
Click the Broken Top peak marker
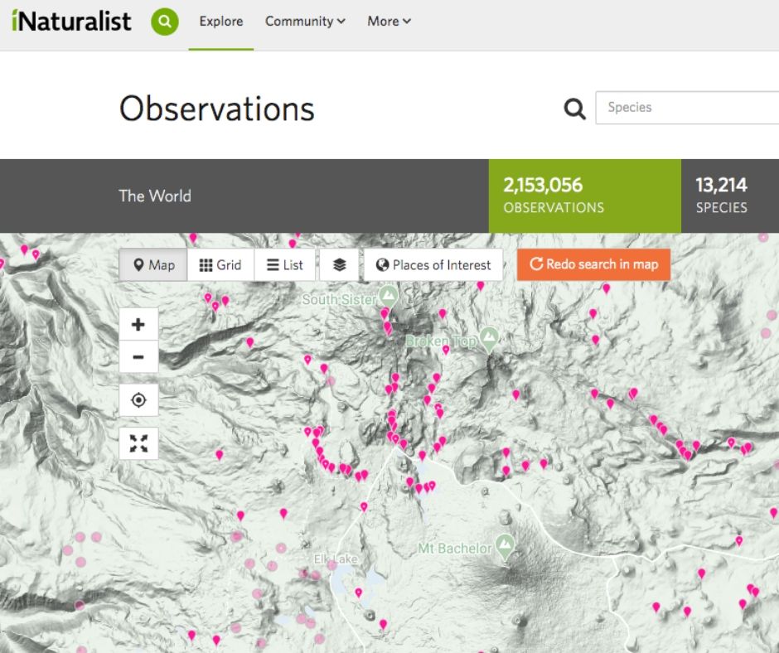click(x=489, y=338)
